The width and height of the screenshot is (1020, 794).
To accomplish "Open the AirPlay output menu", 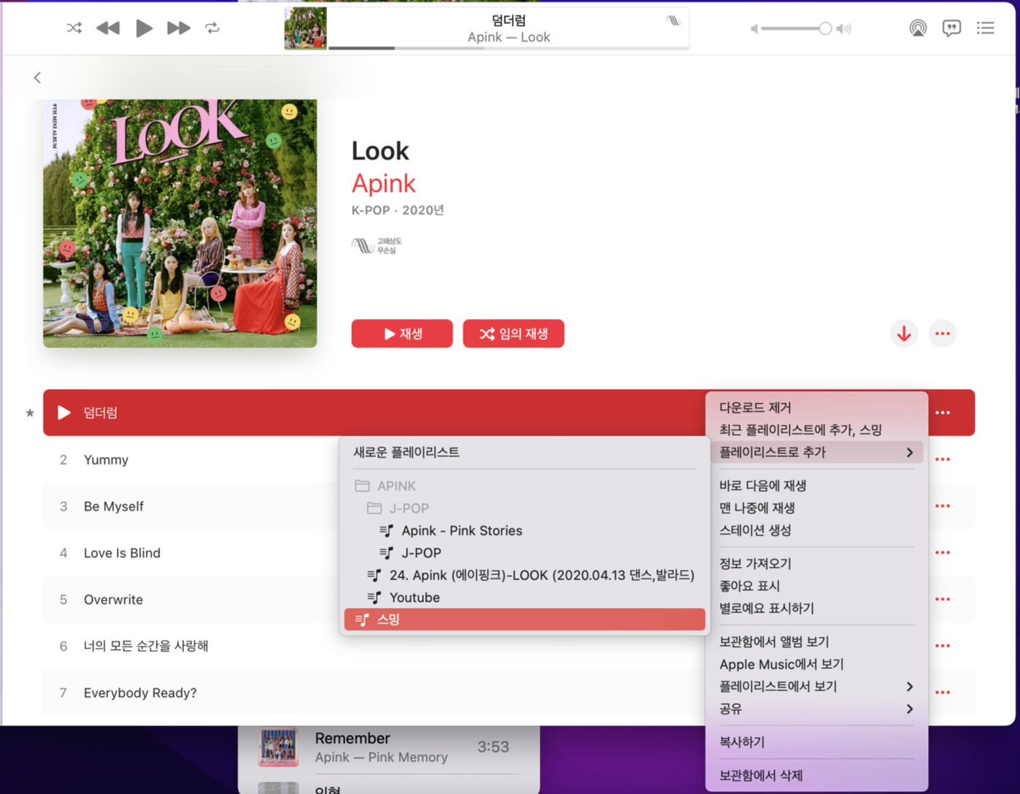I will (x=918, y=28).
